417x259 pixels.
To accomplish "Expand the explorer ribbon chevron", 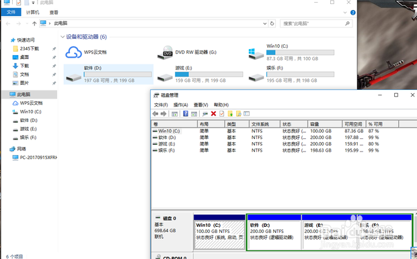I will coord(345,13).
